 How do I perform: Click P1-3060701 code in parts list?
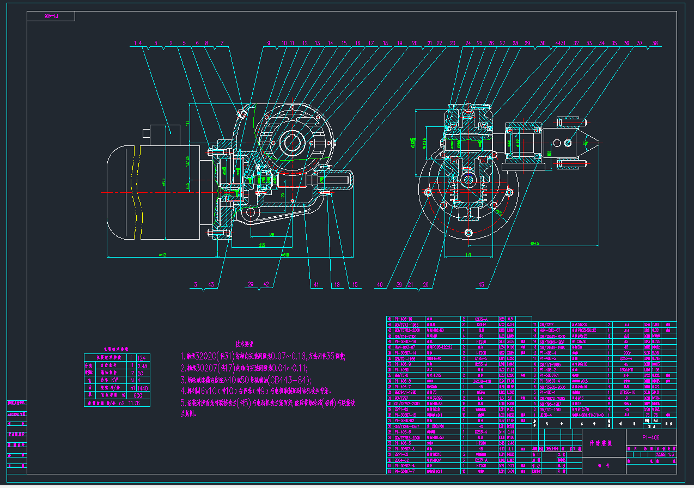[x=549, y=375]
